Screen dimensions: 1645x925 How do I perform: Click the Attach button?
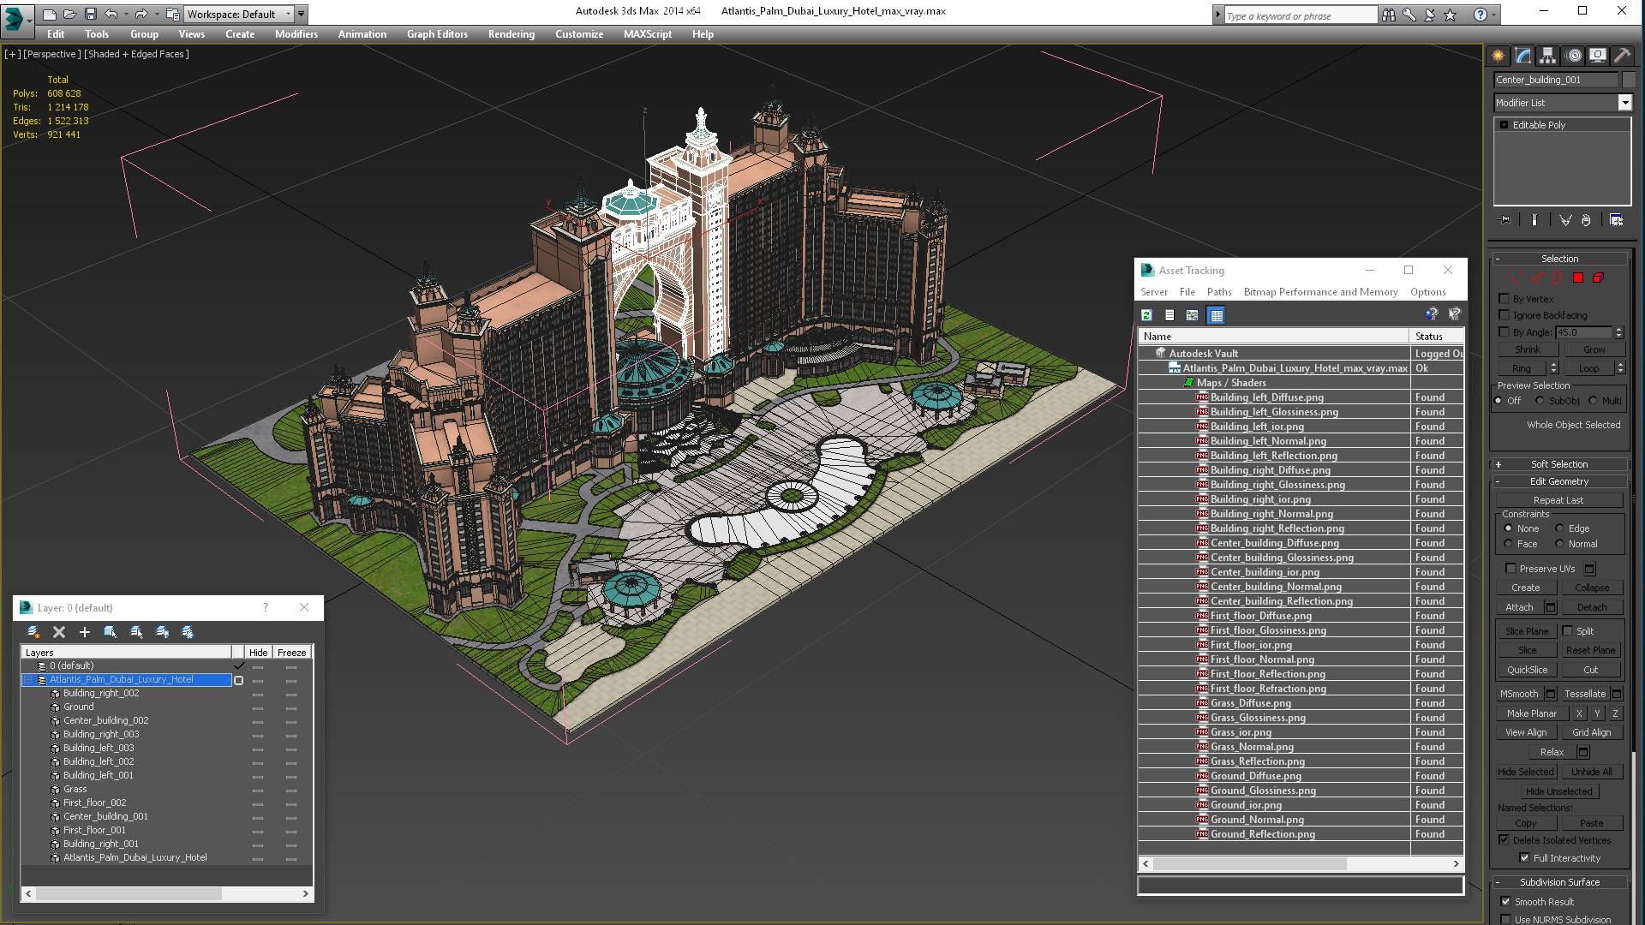pos(1519,607)
